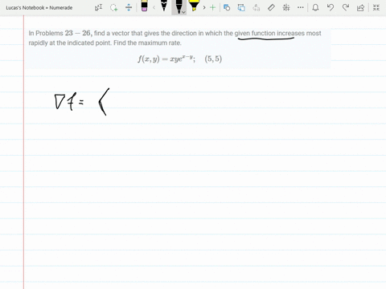Click the sentence 'Find the maximum rate.'
Viewport: 386px width, 289px height.
(147, 43)
